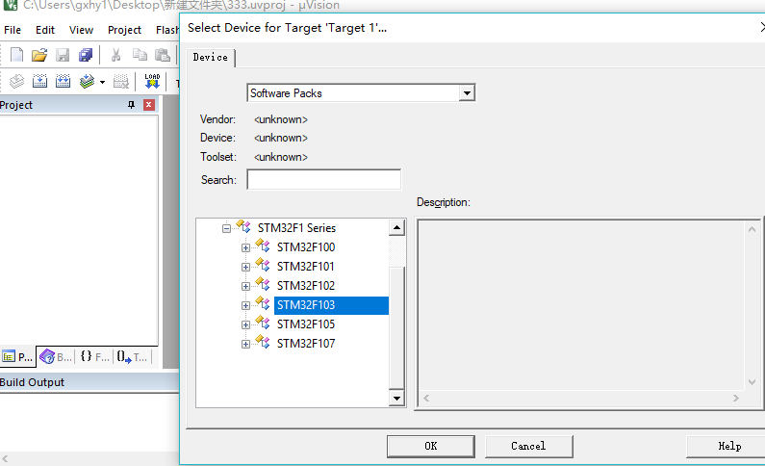The image size is (765, 466).
Task: Close the Project panel with red X
Action: [149, 105]
